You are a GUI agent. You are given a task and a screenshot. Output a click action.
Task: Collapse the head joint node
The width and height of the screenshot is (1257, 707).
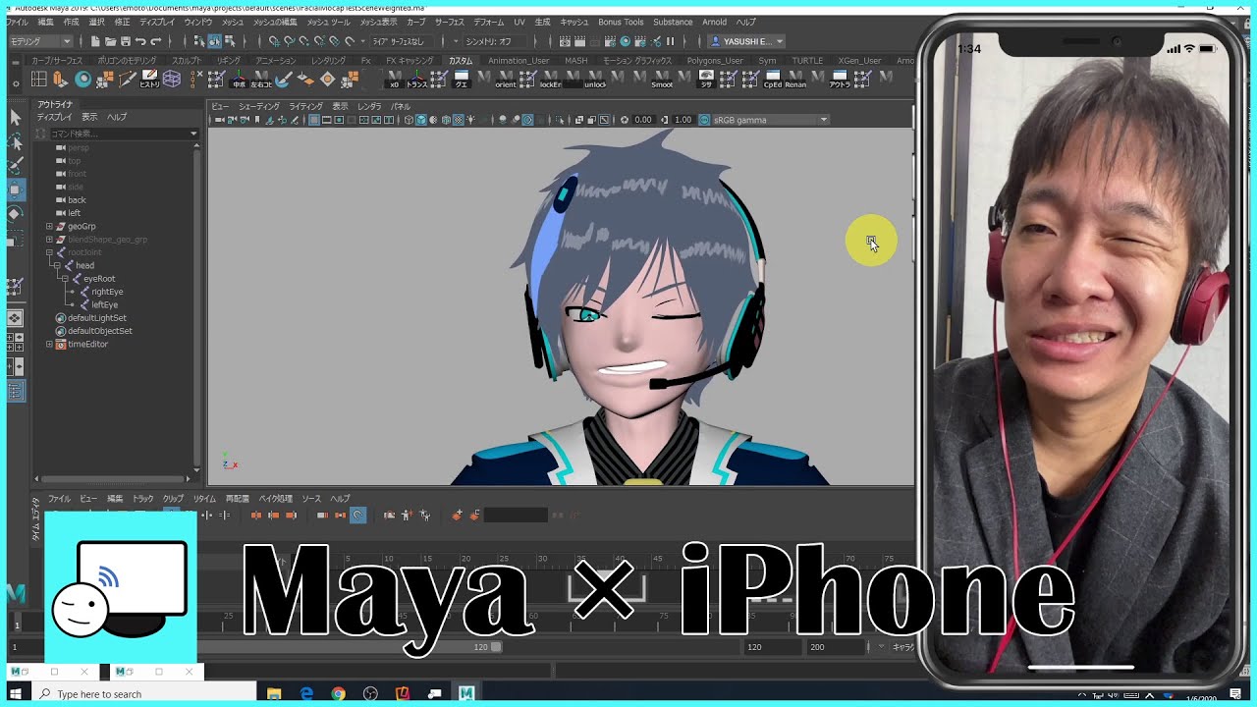(x=57, y=266)
